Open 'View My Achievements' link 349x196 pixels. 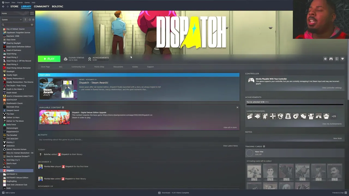click(332, 124)
